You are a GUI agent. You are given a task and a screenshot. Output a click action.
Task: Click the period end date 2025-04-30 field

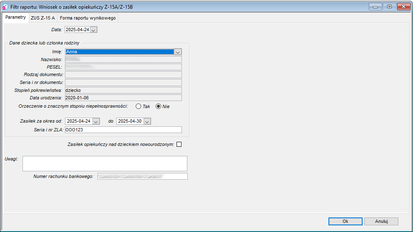130,121
